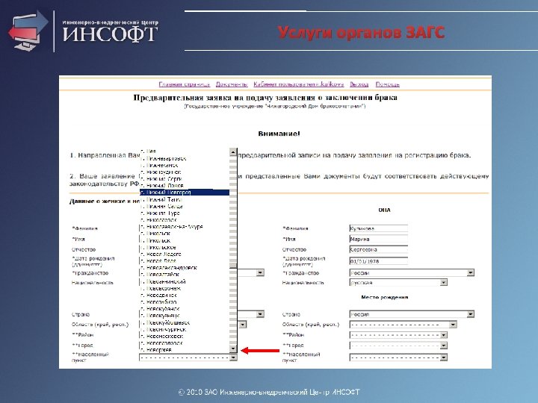Select Нижняя Тура in the list
538x403 pixels.
click(185, 213)
